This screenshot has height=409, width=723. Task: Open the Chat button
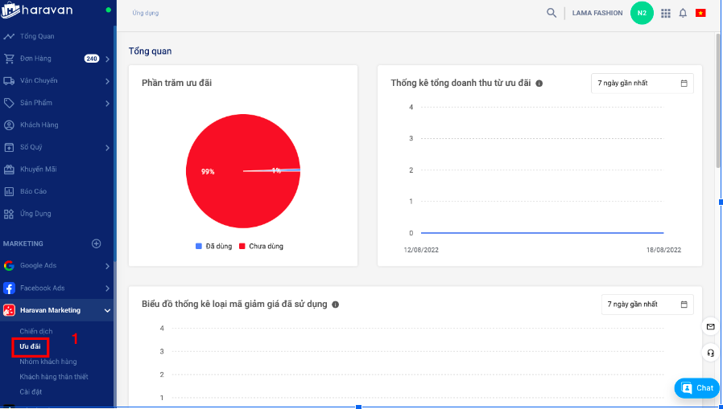pyautogui.click(x=696, y=388)
